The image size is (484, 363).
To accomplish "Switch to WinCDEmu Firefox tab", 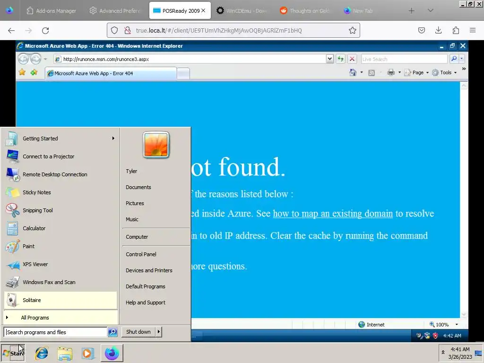I will (242, 11).
